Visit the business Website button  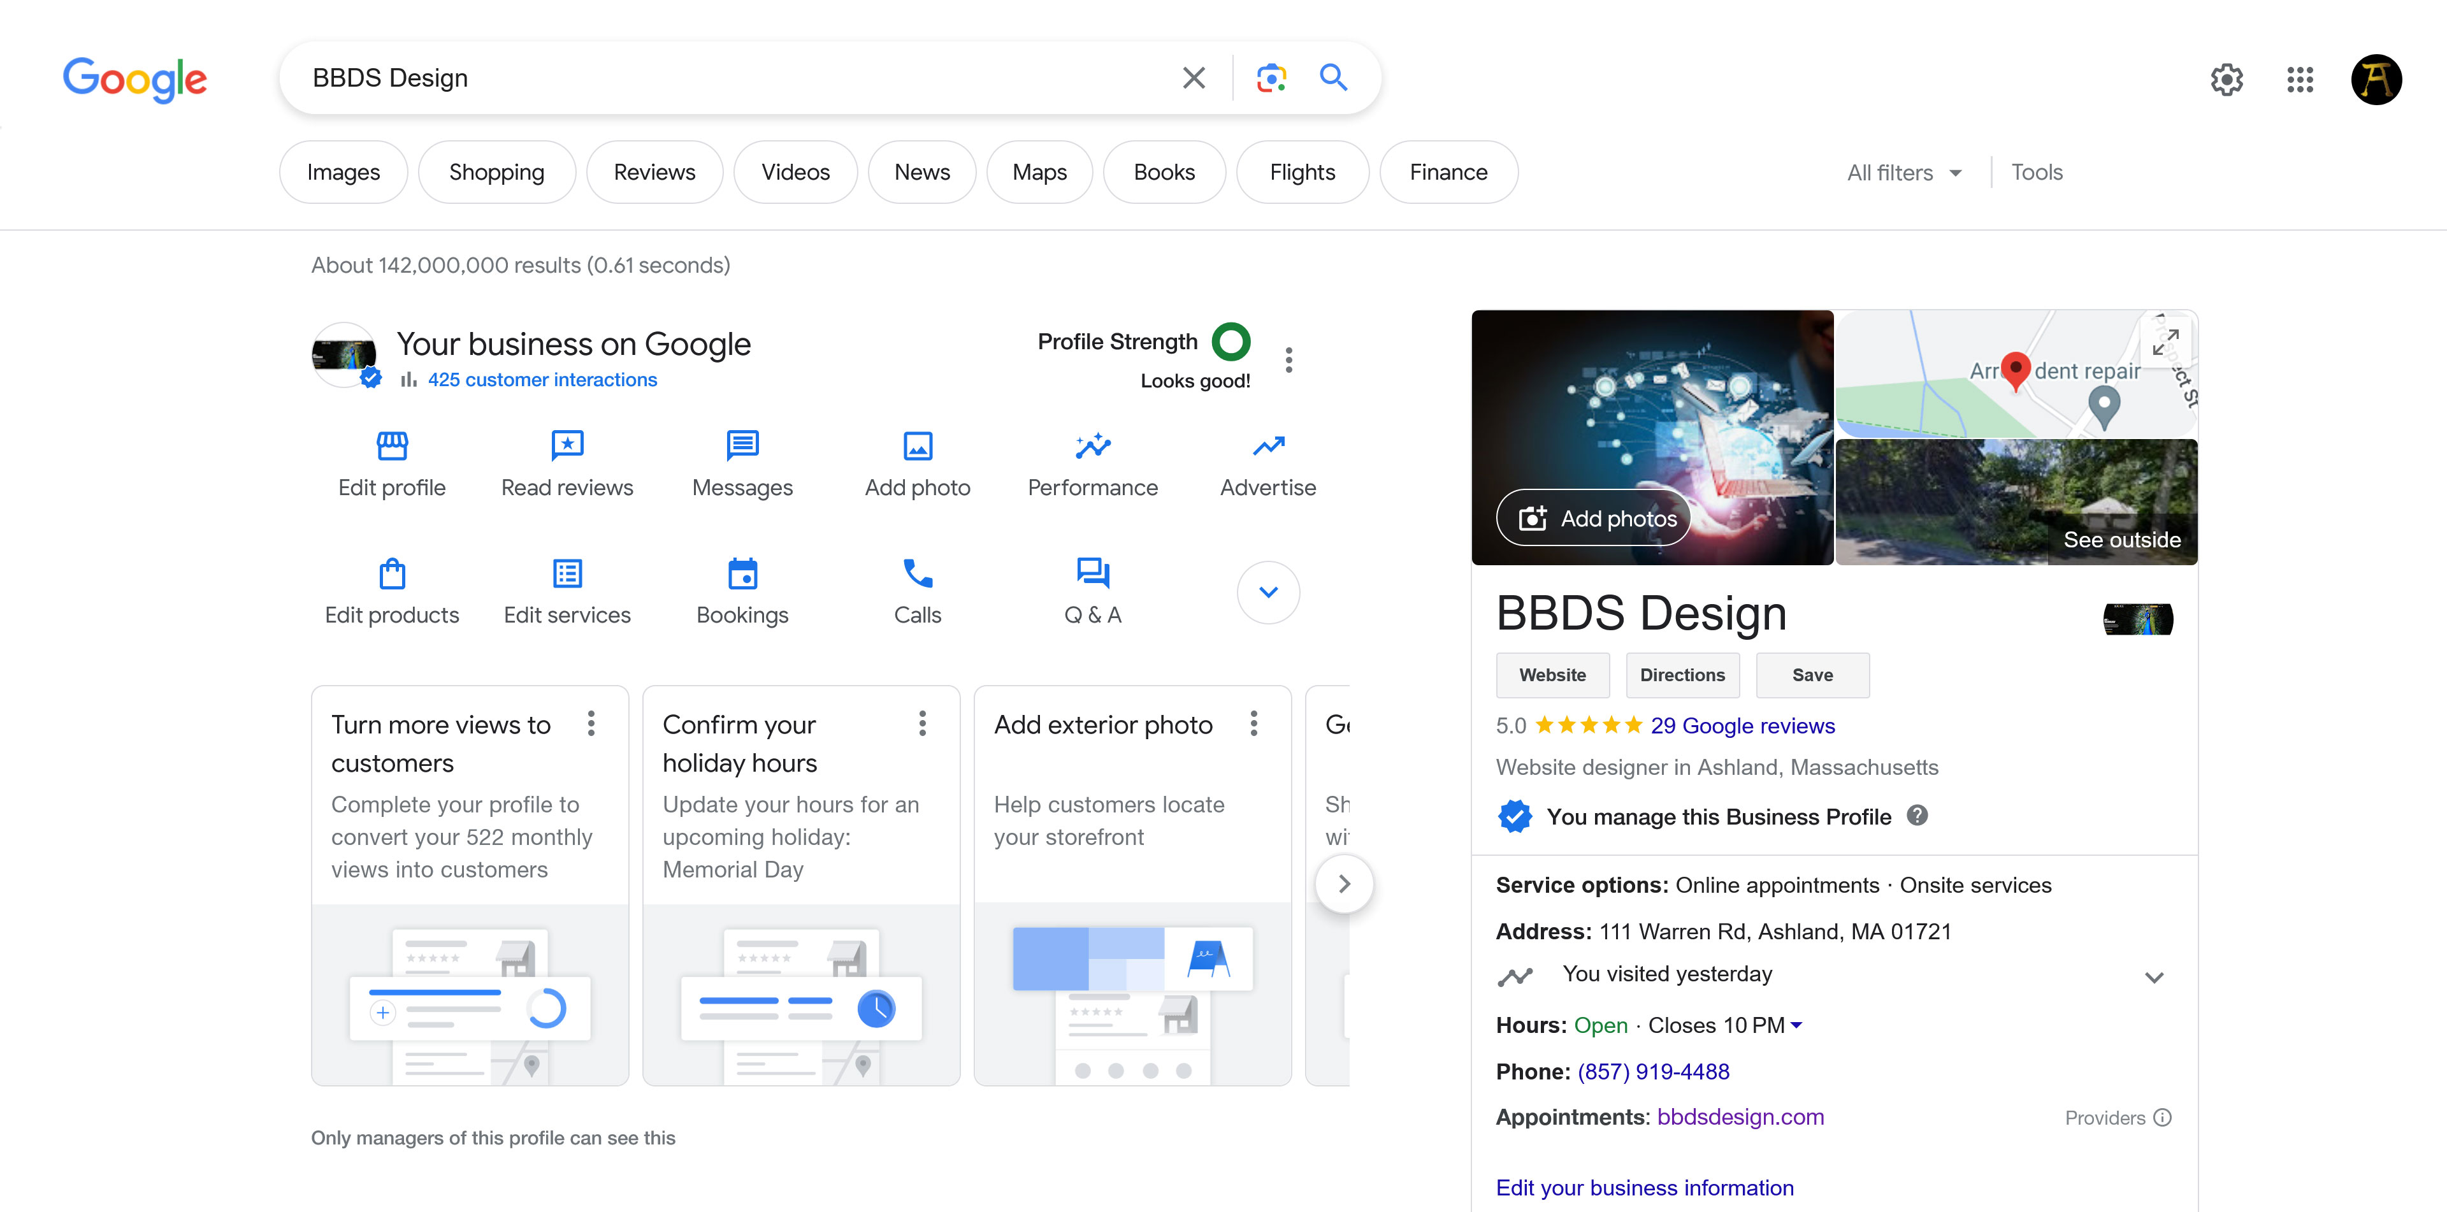(x=1552, y=675)
